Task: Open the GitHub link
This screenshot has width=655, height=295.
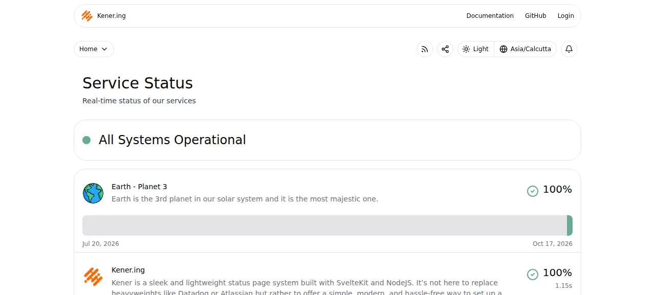Action: 535,16
